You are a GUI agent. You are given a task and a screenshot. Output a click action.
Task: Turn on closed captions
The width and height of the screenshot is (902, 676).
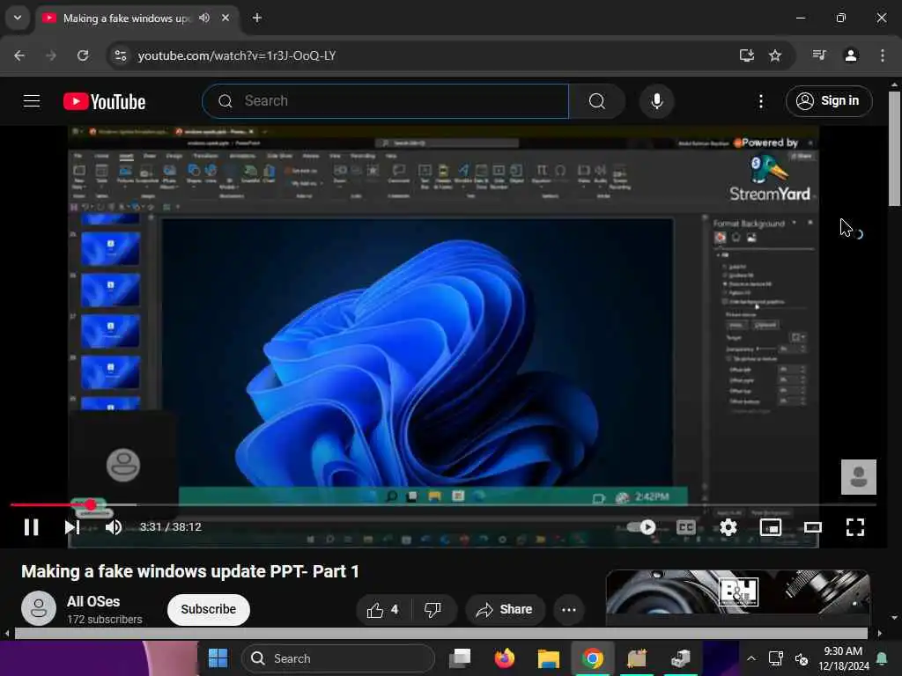686,527
